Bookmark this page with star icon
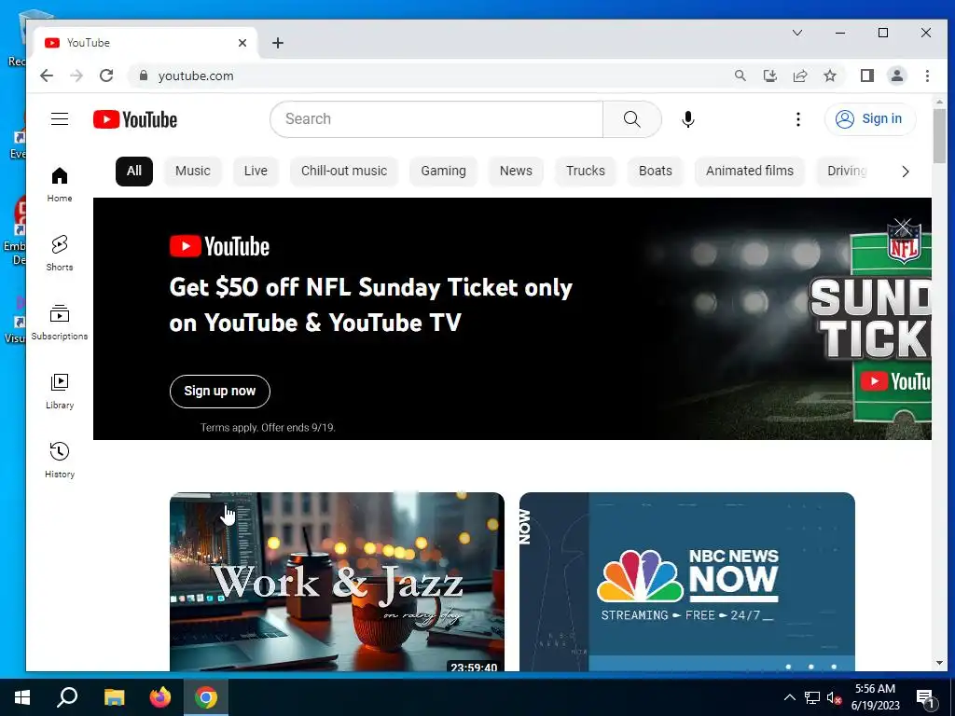 [829, 76]
